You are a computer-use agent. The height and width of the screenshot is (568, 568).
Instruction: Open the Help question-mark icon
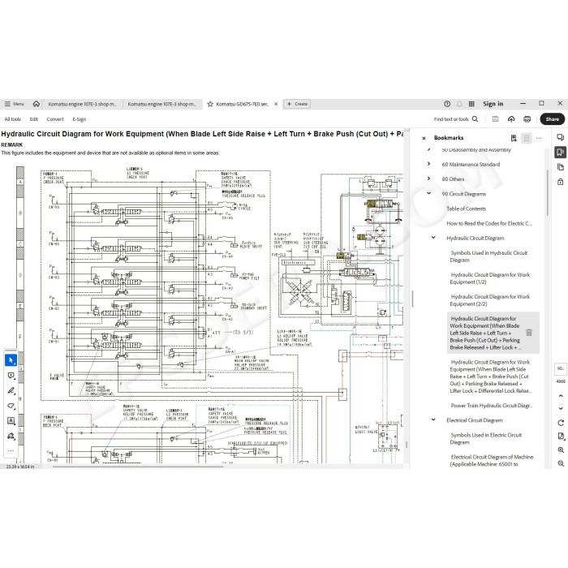pyautogui.click(x=447, y=104)
